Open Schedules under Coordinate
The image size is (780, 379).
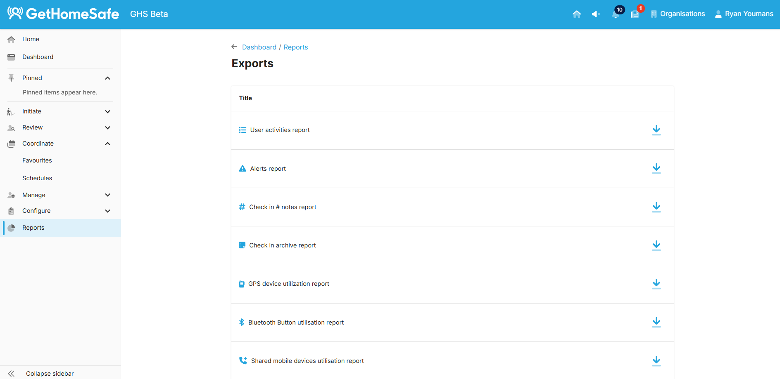point(37,178)
